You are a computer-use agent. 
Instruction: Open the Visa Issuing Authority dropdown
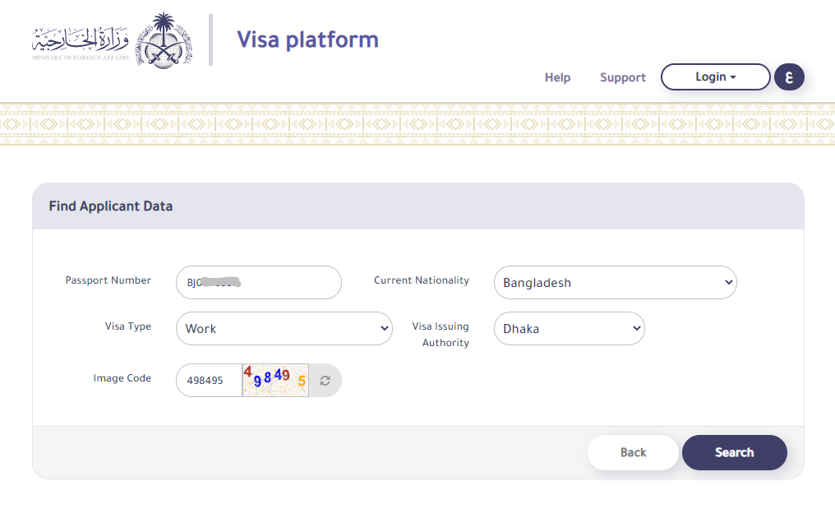tap(569, 328)
